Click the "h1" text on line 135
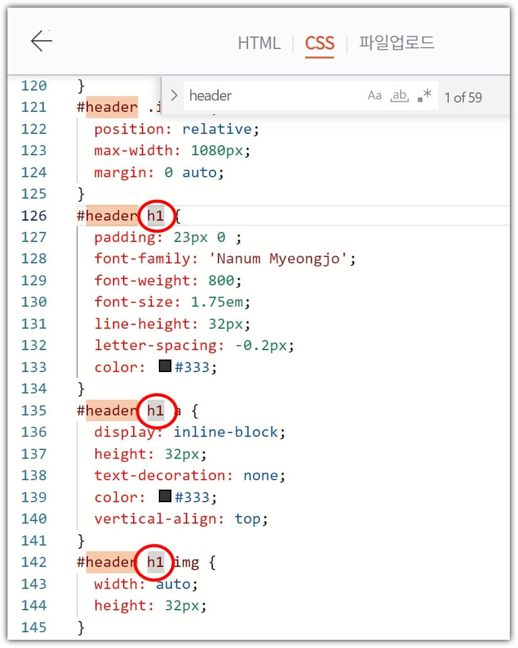Viewport: 518px width, 648px height. click(156, 411)
